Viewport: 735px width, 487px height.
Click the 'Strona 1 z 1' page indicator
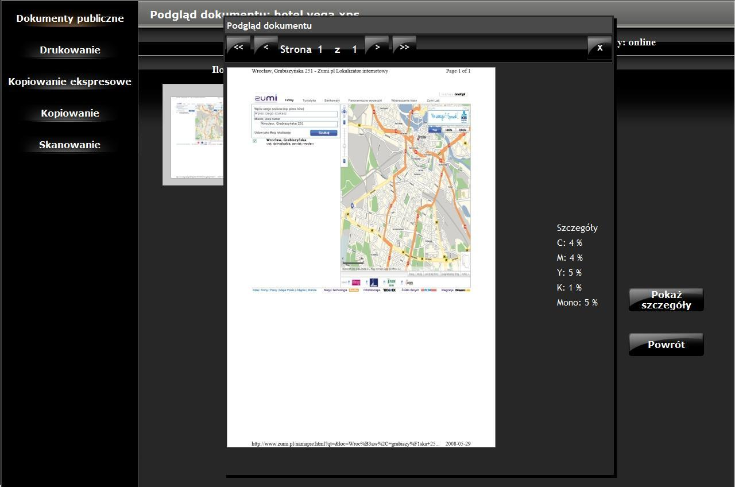(x=319, y=49)
